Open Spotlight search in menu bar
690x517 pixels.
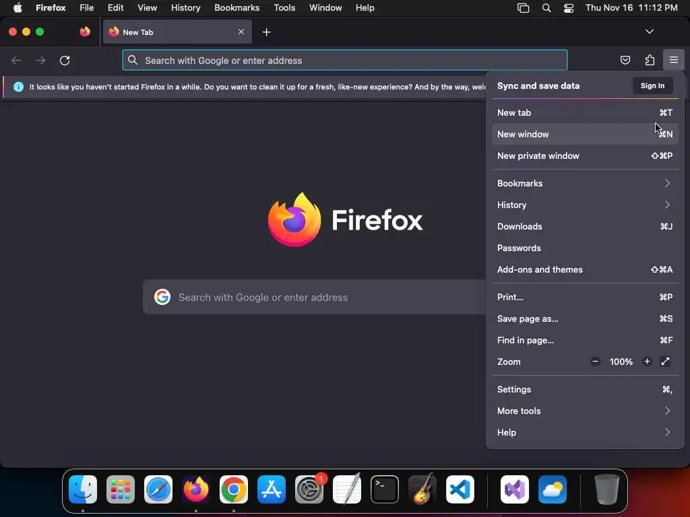click(x=546, y=8)
